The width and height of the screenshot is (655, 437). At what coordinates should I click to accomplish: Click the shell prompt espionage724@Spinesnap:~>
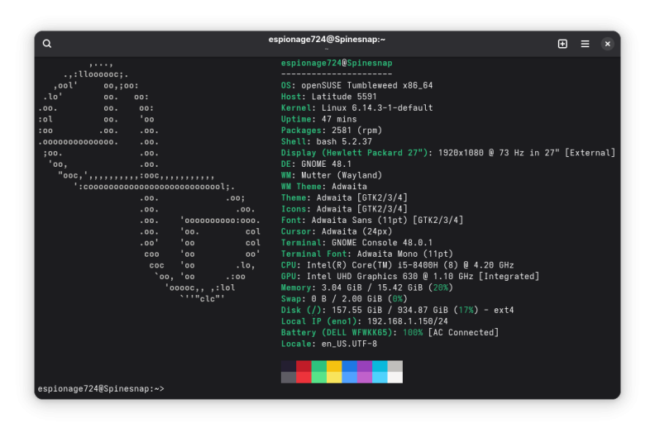click(101, 388)
